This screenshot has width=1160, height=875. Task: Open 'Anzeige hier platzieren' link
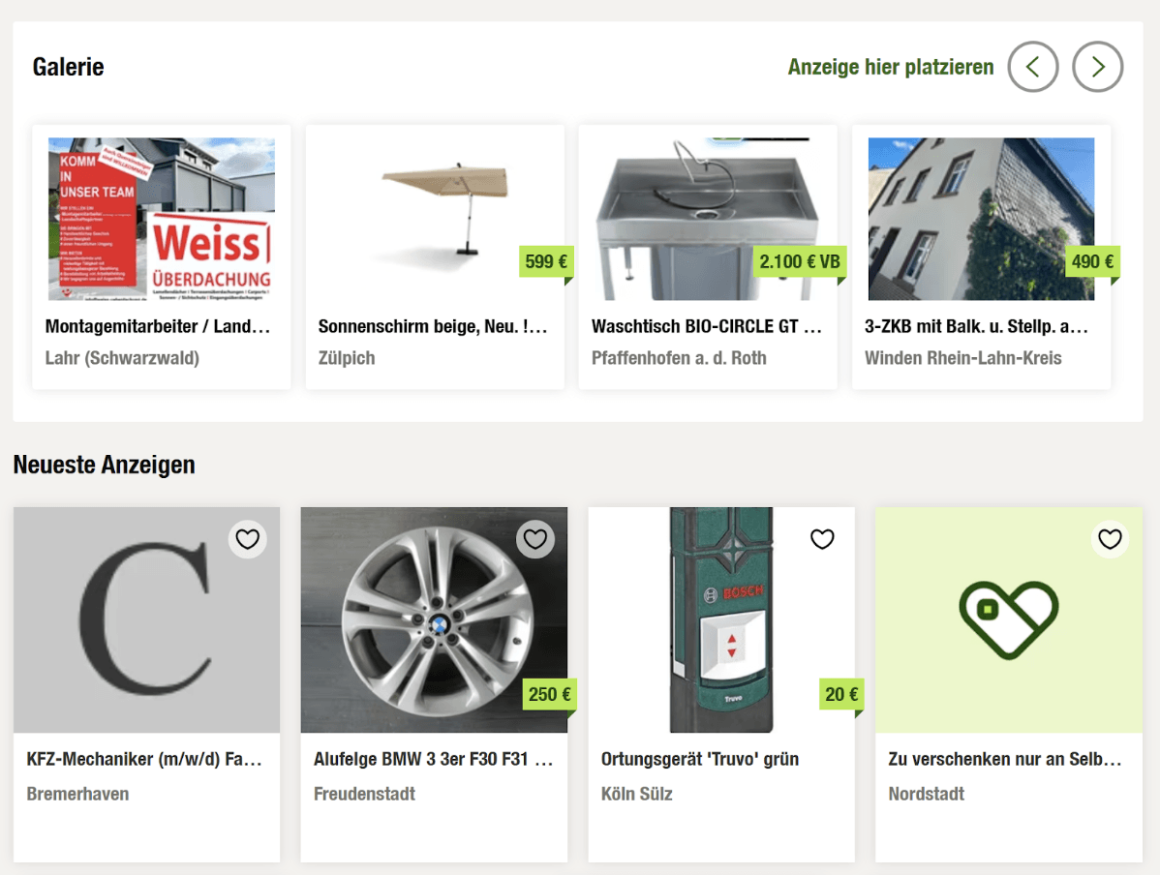pyautogui.click(x=890, y=67)
